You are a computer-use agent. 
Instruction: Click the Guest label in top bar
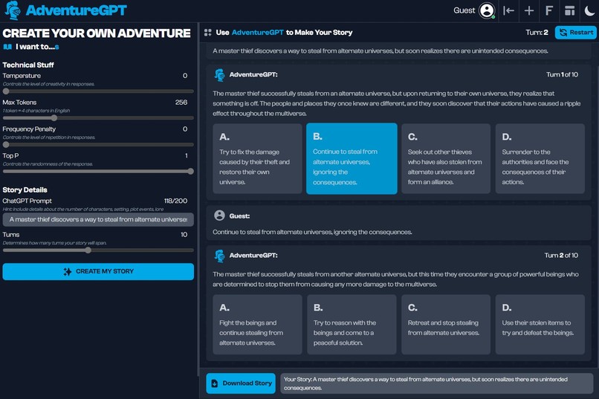point(464,10)
